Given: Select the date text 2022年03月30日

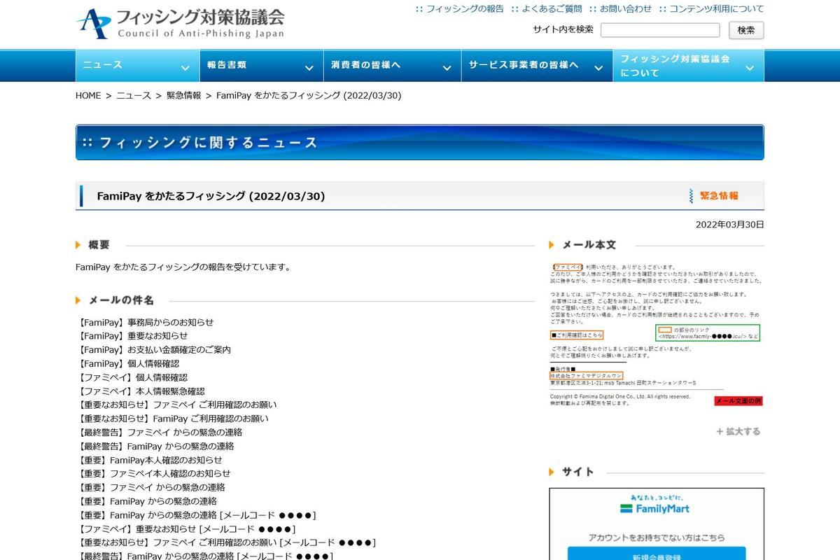Looking at the screenshot, I should pyautogui.click(x=730, y=225).
